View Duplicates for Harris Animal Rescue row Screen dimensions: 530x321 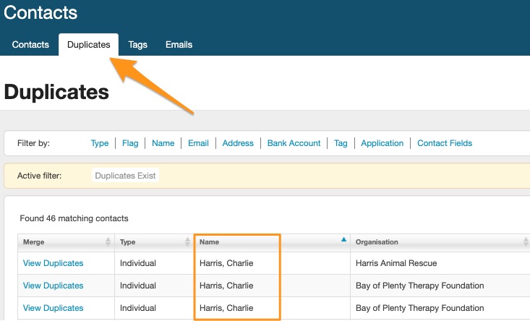coord(53,264)
